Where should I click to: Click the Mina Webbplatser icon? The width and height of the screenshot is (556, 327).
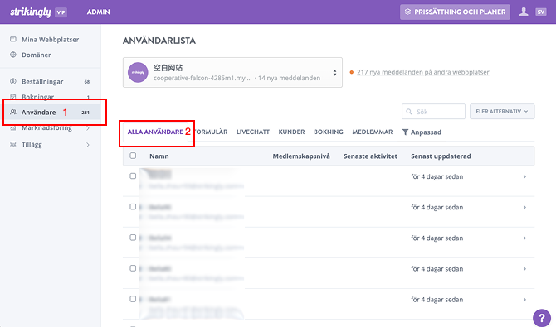point(13,39)
